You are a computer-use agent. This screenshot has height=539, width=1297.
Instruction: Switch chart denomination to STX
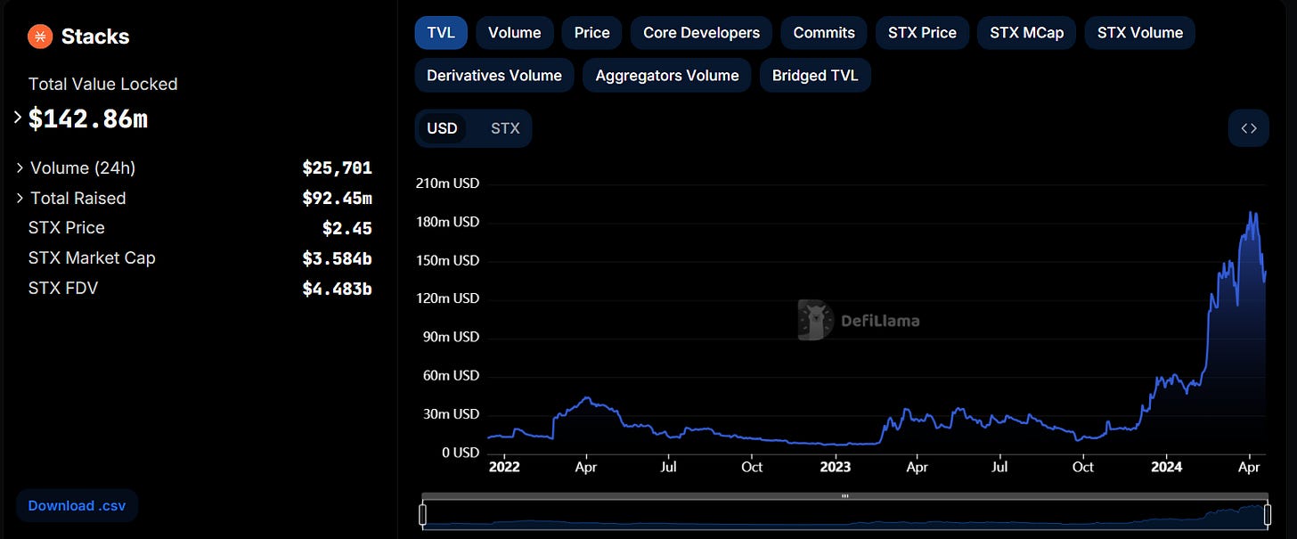tap(505, 128)
